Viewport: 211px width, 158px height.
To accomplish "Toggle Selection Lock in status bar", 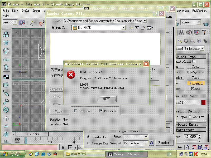I will click(x=63, y=147).
